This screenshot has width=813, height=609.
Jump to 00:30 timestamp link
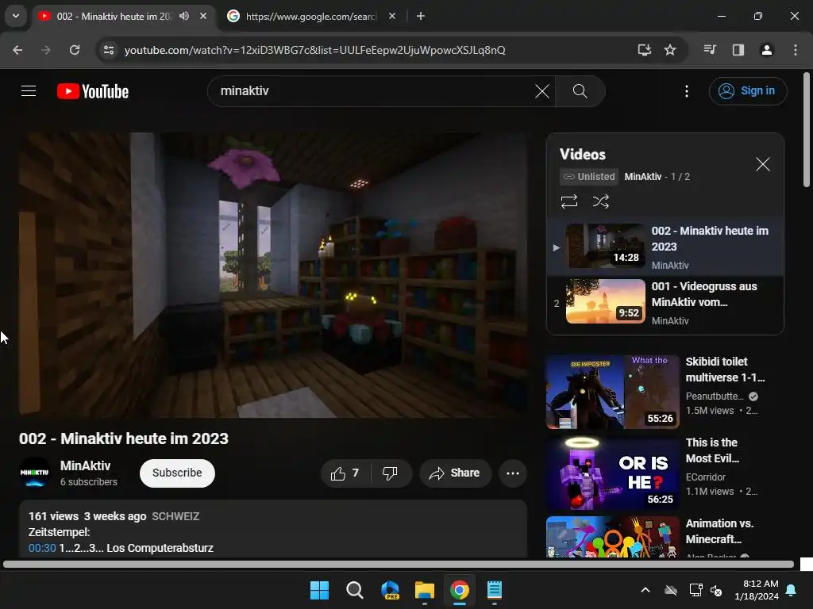pyautogui.click(x=42, y=548)
